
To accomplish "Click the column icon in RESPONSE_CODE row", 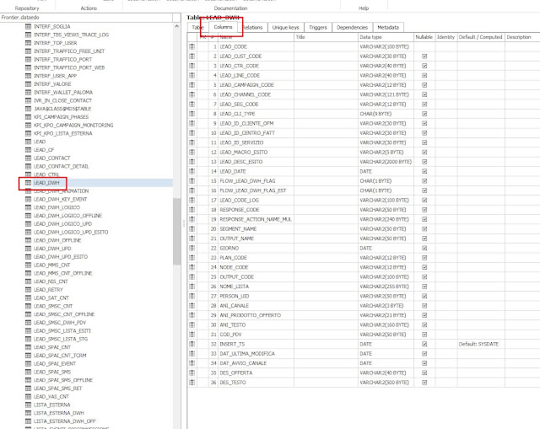I will pos(192,210).
